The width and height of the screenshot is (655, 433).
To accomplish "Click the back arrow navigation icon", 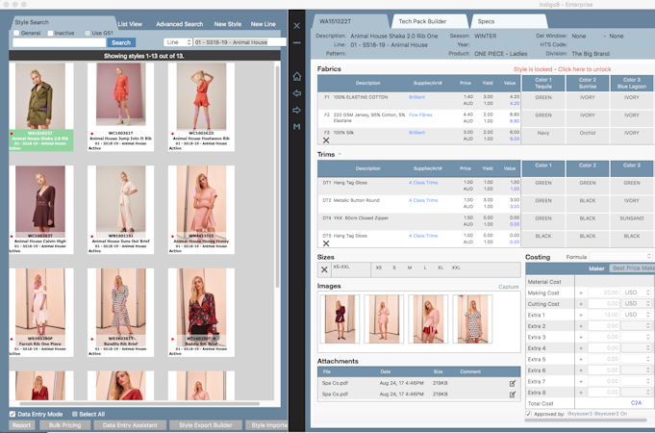I will (x=297, y=93).
